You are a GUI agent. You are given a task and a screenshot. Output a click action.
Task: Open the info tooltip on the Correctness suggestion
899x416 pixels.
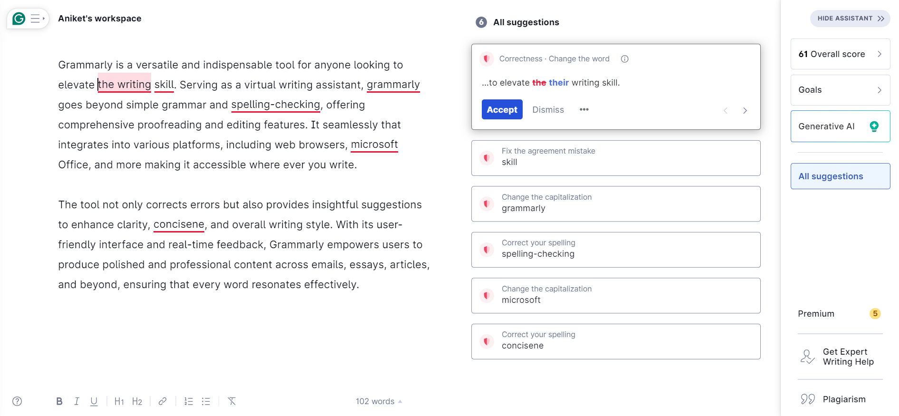click(624, 58)
